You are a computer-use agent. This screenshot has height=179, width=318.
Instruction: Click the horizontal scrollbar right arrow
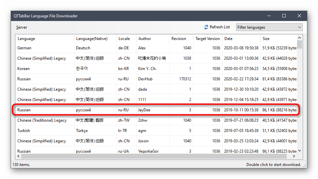294,156
